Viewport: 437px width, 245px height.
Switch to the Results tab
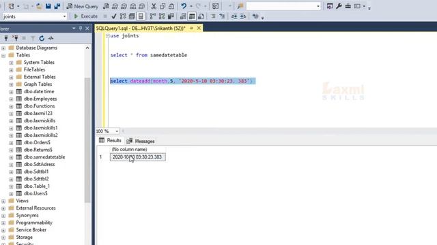click(111, 141)
